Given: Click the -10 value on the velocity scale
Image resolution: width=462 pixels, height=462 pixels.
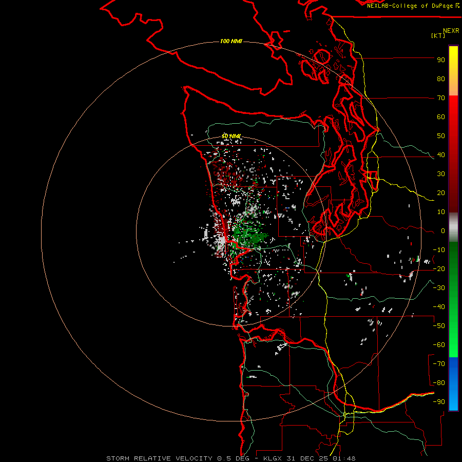Looking at the screenshot, I should coord(439,250).
